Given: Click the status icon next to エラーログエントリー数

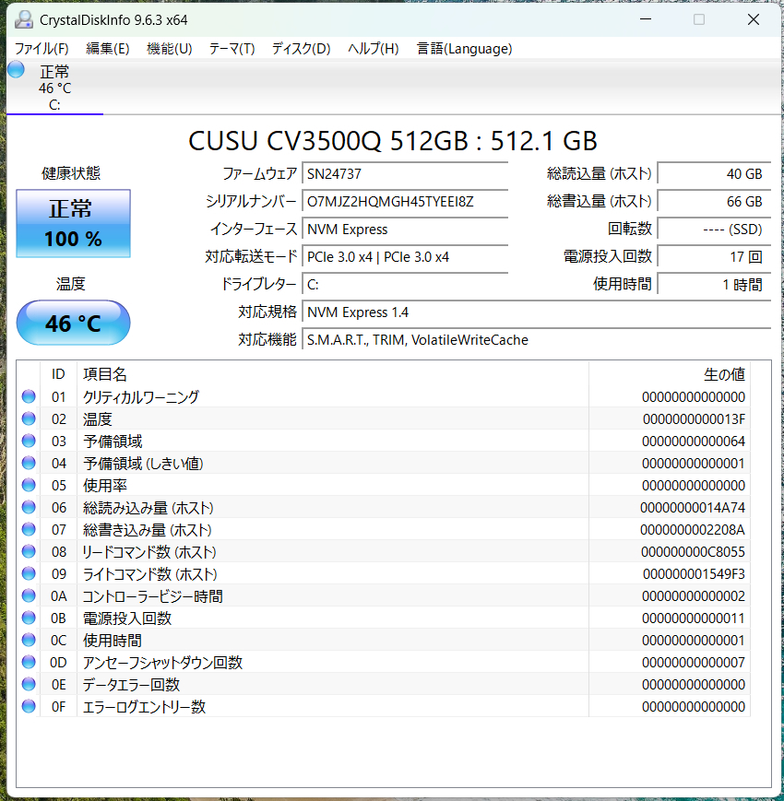Looking at the screenshot, I should [x=28, y=706].
